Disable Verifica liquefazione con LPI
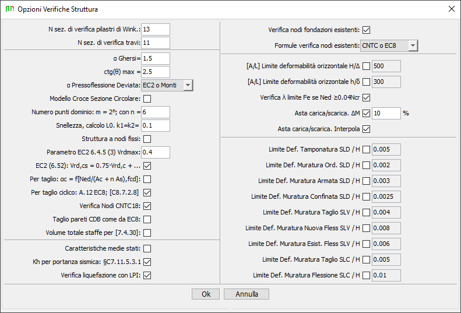Screen dimensions: 461x313 pyautogui.click(x=147, y=275)
